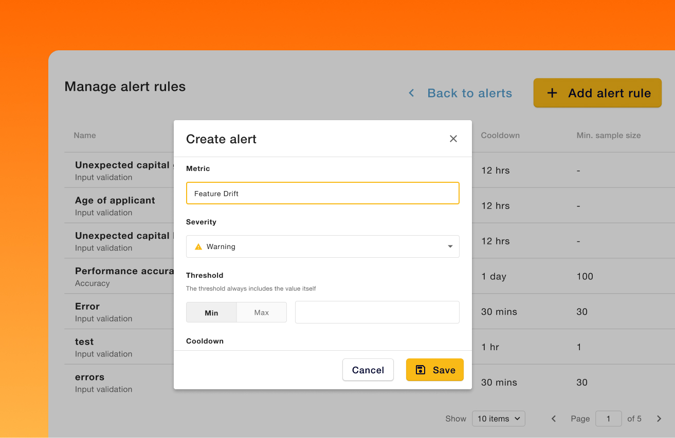Viewport: 675px width, 438px height.
Task: Close the Create alert dialog
Action: pyautogui.click(x=453, y=139)
